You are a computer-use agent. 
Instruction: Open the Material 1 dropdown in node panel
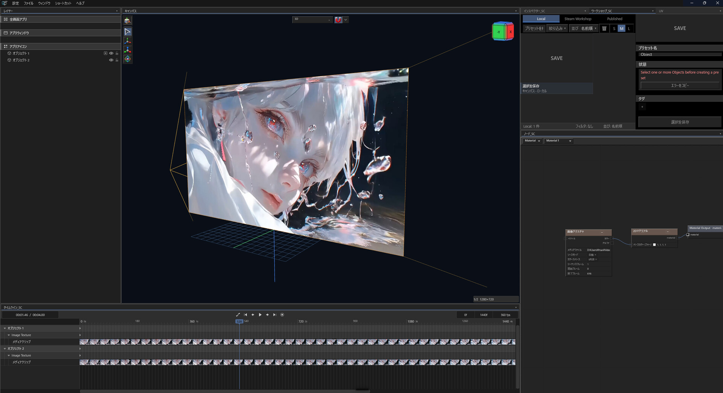tap(559, 141)
